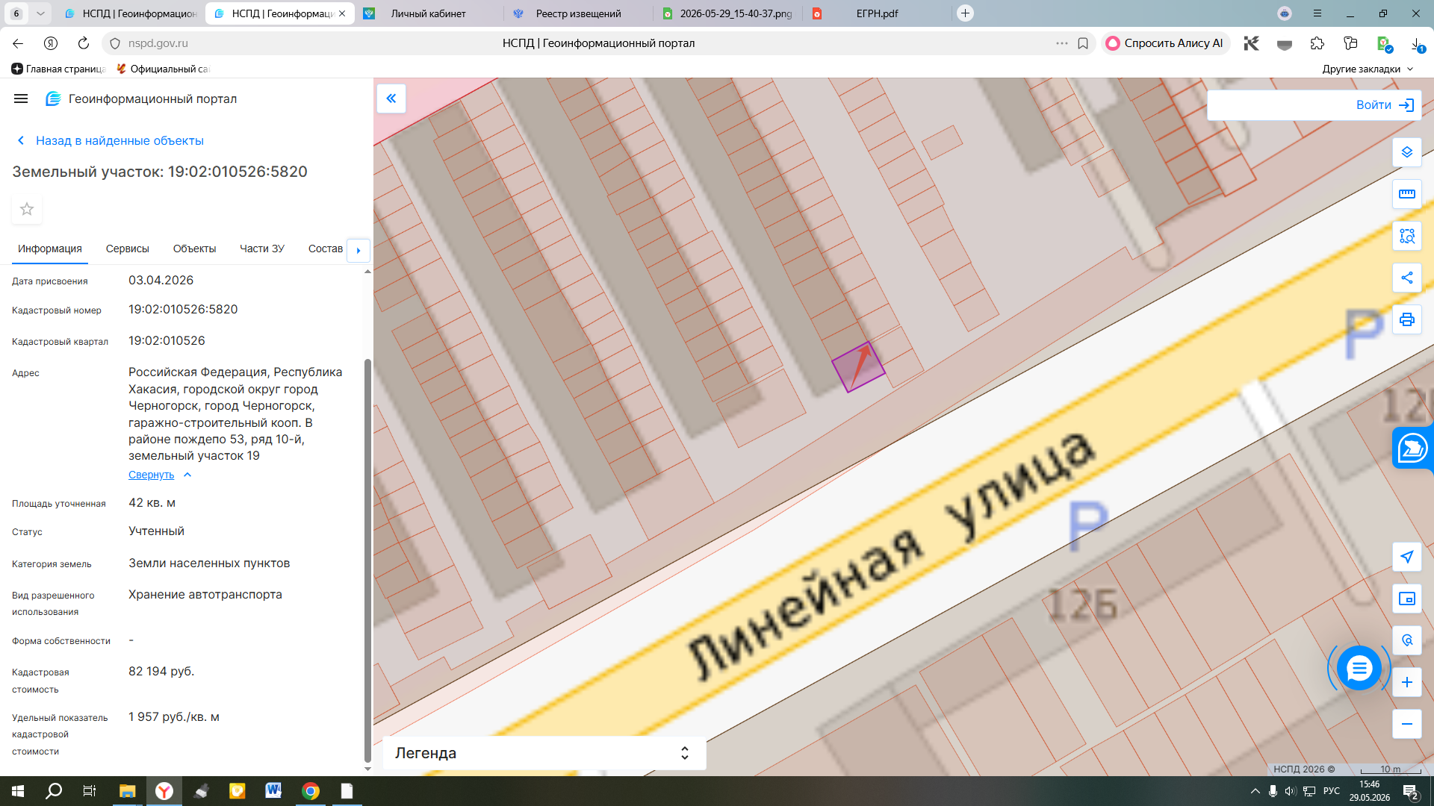Activate the area selection search tool

[1407, 236]
